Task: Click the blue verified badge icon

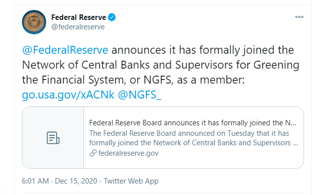Action: [x=112, y=17]
